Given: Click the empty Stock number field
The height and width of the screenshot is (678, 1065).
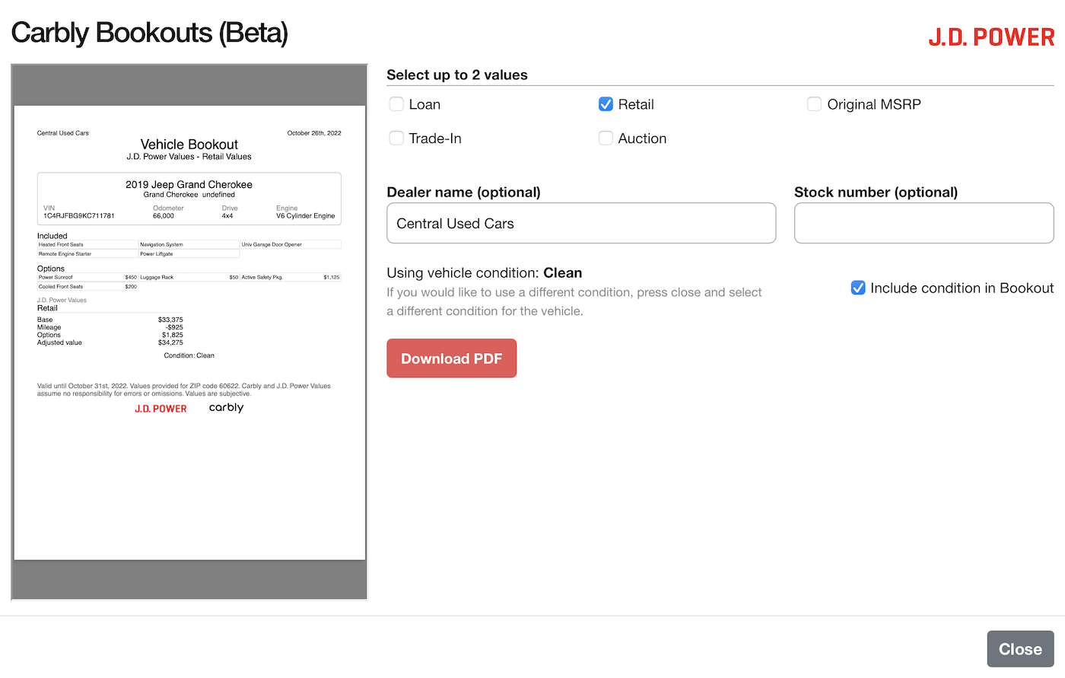Looking at the screenshot, I should 923,222.
